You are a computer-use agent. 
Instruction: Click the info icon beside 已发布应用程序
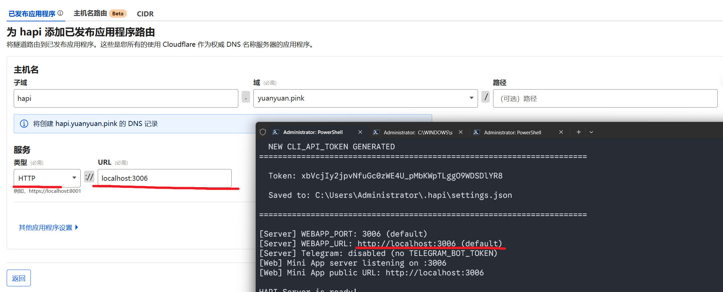[x=60, y=13]
